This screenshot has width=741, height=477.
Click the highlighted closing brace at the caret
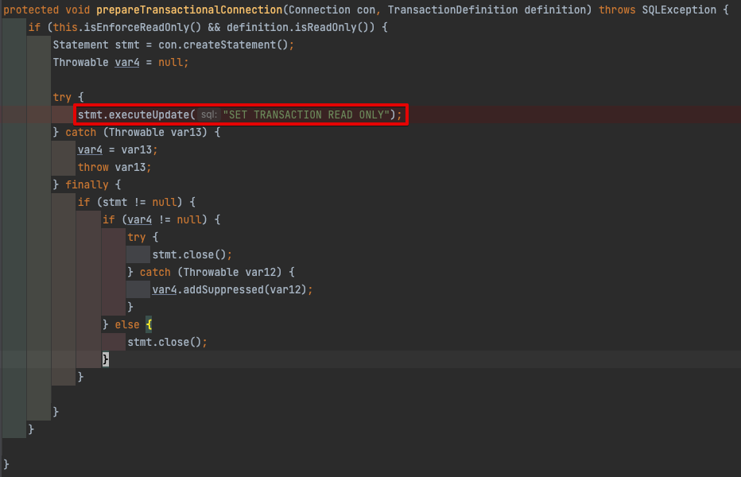[106, 359]
